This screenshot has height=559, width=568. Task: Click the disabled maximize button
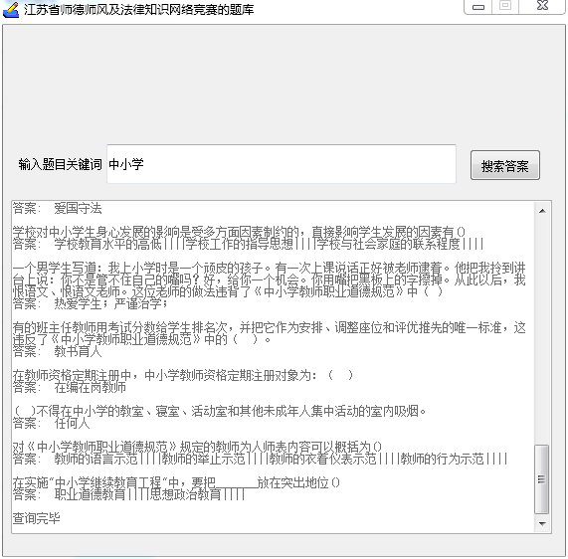click(x=505, y=6)
